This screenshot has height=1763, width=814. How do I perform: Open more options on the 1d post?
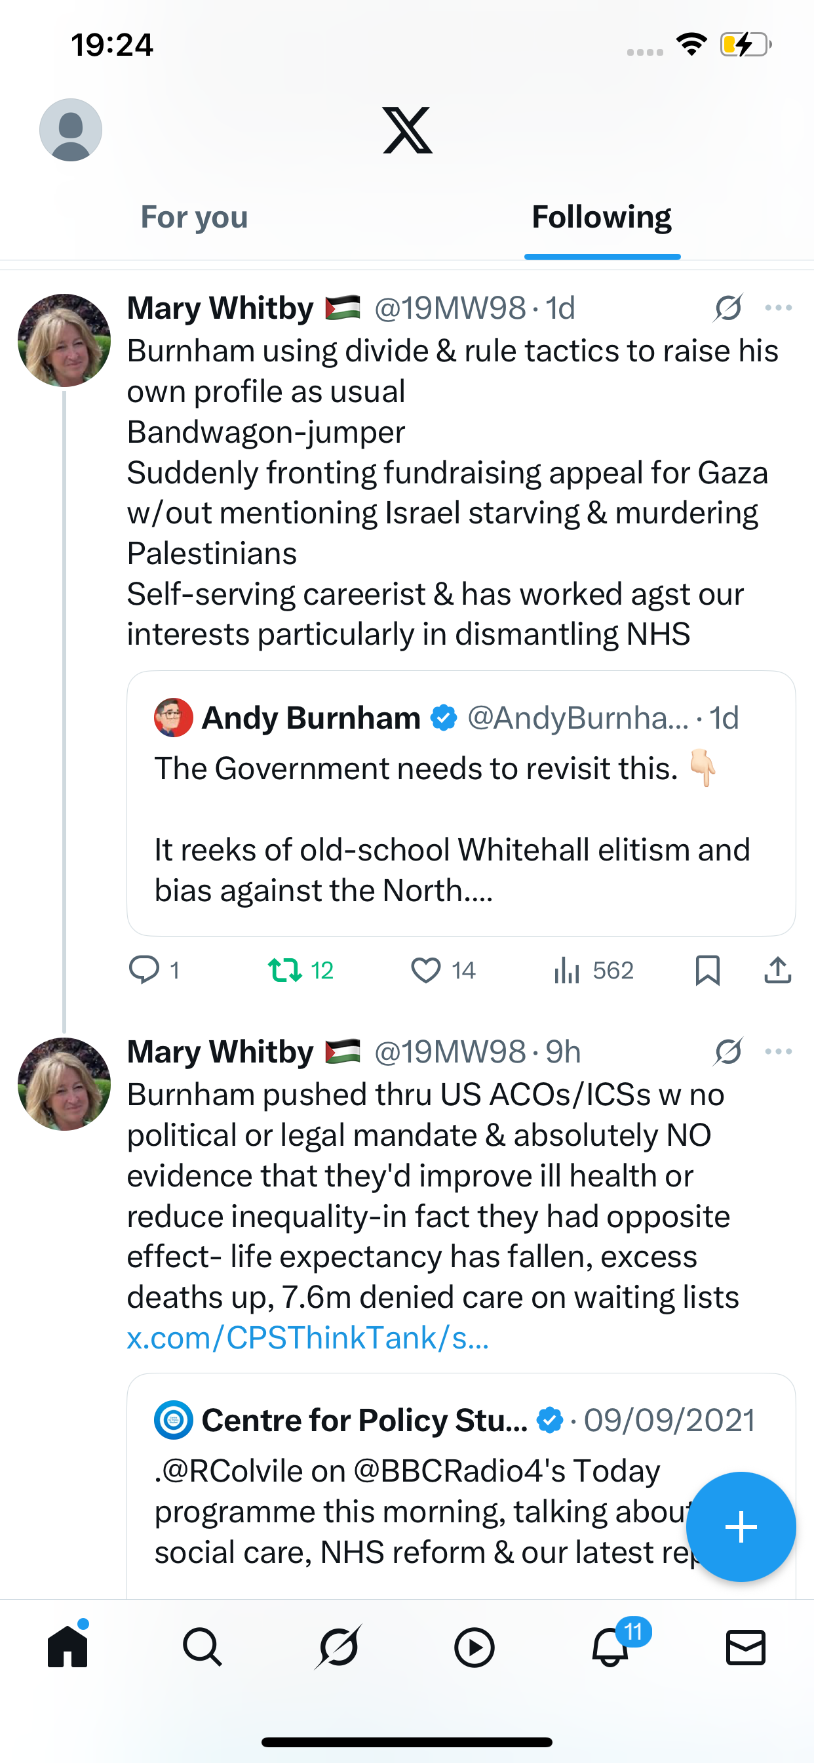coord(779,308)
